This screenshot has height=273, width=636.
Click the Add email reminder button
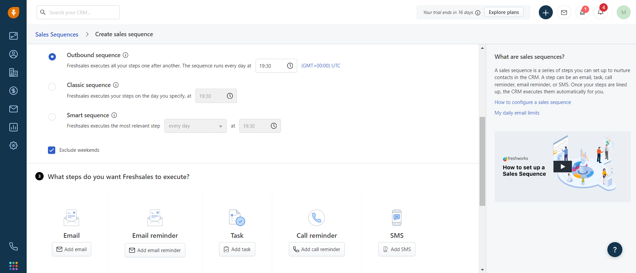pos(155,250)
